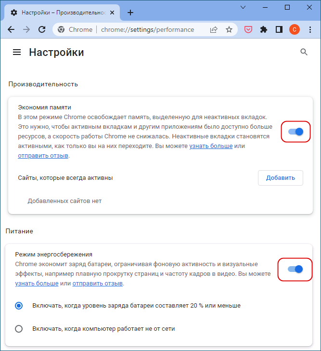321x351 pixels.
Task: Reload the page with the refresh icon
Action: coord(42,29)
